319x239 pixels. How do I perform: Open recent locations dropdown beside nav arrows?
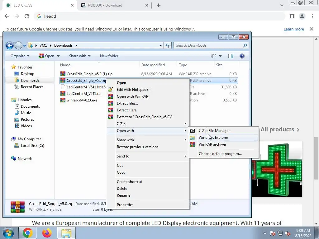[25, 46]
